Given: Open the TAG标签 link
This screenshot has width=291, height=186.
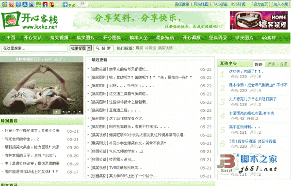Looking at the screenshot, I should (x=220, y=4).
